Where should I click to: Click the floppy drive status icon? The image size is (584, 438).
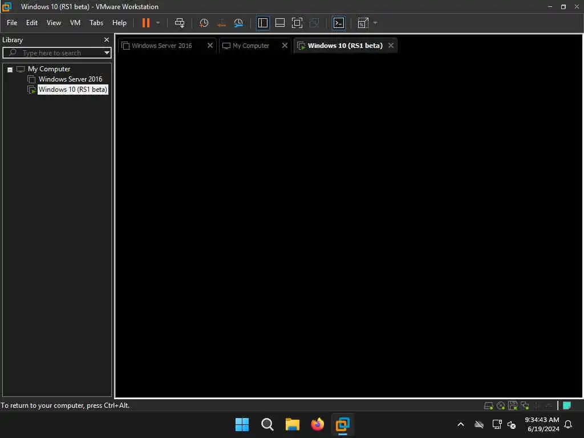pyautogui.click(x=513, y=405)
